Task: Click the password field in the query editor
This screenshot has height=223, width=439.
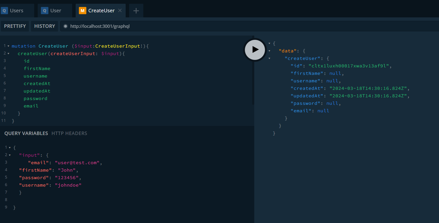Action: [36, 99]
